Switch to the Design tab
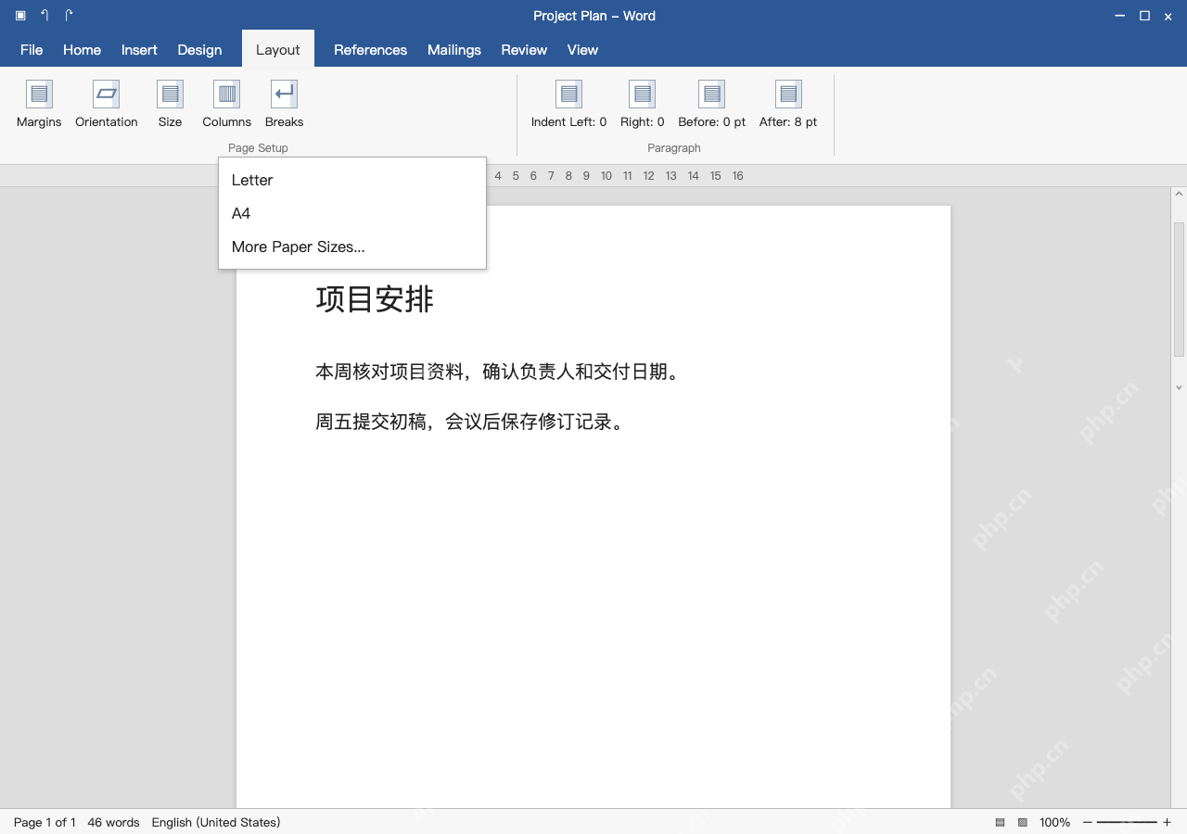Screen dimensions: 1187x834 [199, 50]
